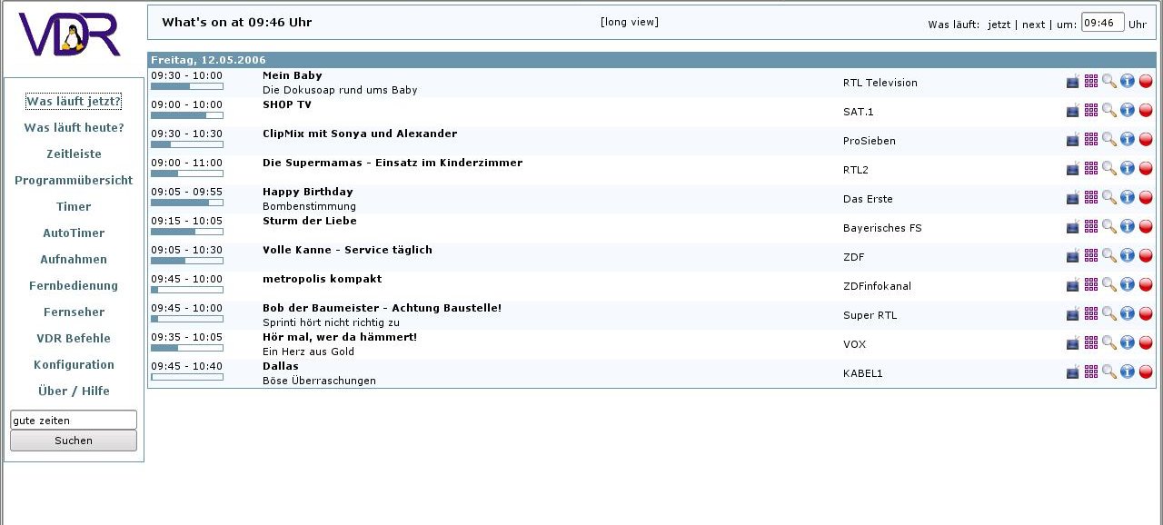
Task: Record Sturm der Liebe
Action: (x=1146, y=227)
